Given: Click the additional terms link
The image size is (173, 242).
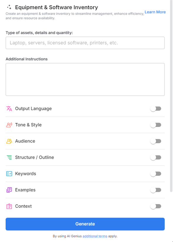Looking at the screenshot, I should tap(94, 236).
